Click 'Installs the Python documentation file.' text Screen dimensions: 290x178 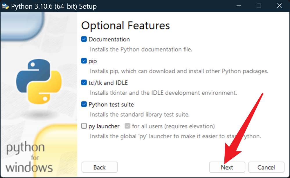tap(141, 49)
